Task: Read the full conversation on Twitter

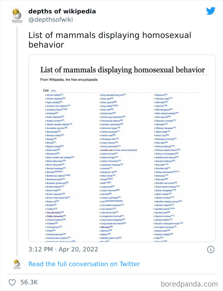Action: (x=84, y=264)
